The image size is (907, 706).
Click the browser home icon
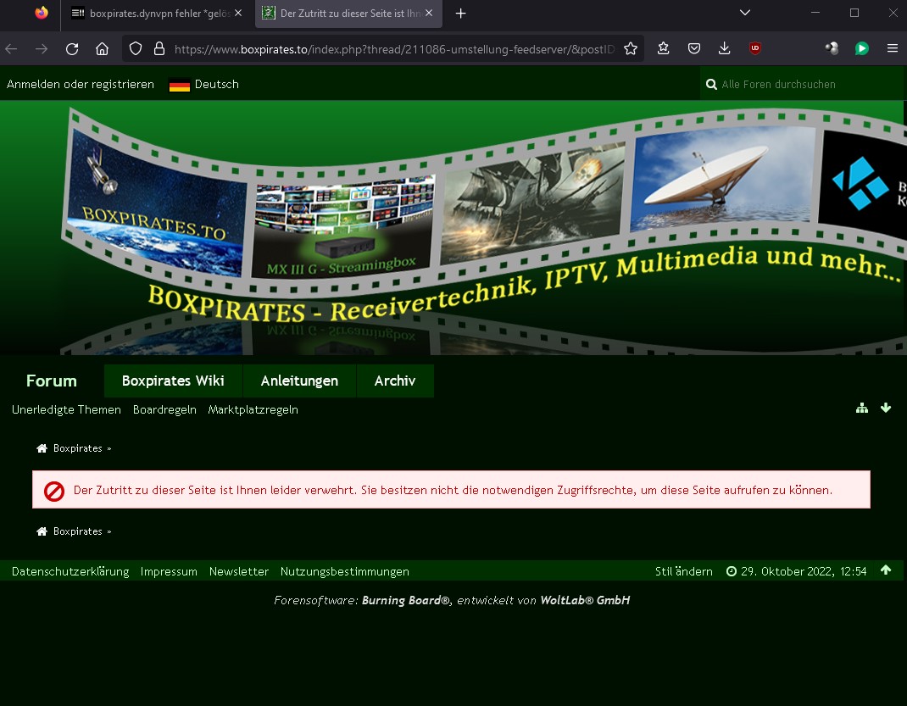(x=102, y=49)
